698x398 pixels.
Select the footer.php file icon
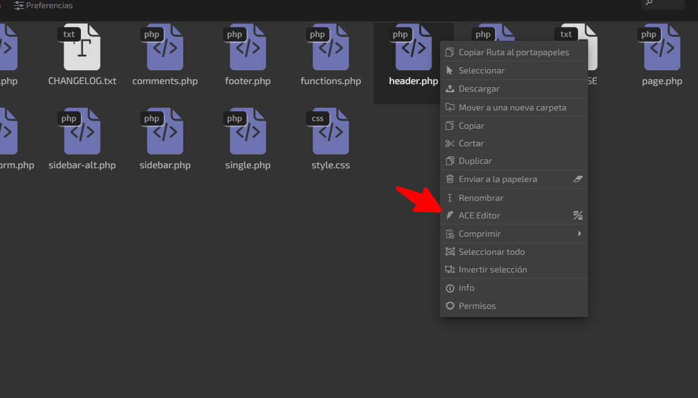pyautogui.click(x=247, y=47)
